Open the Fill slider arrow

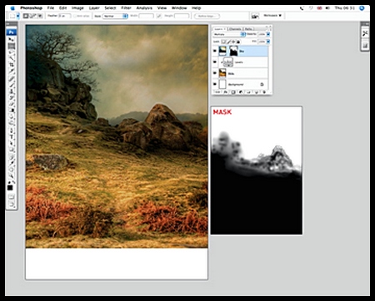[x=268, y=42]
